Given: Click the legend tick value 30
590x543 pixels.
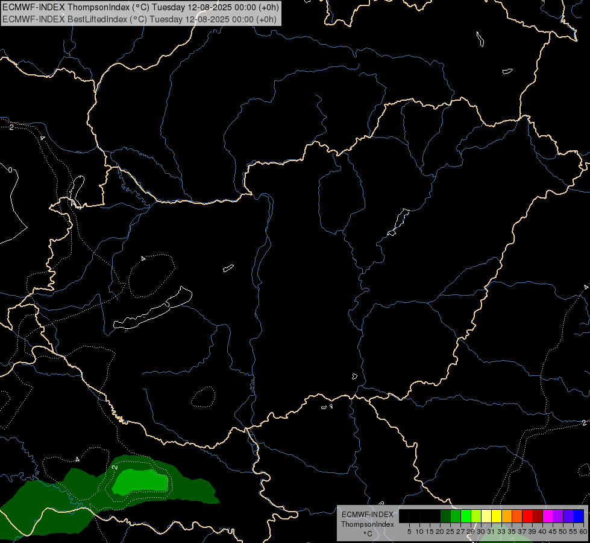Looking at the screenshot, I should coord(482,532).
